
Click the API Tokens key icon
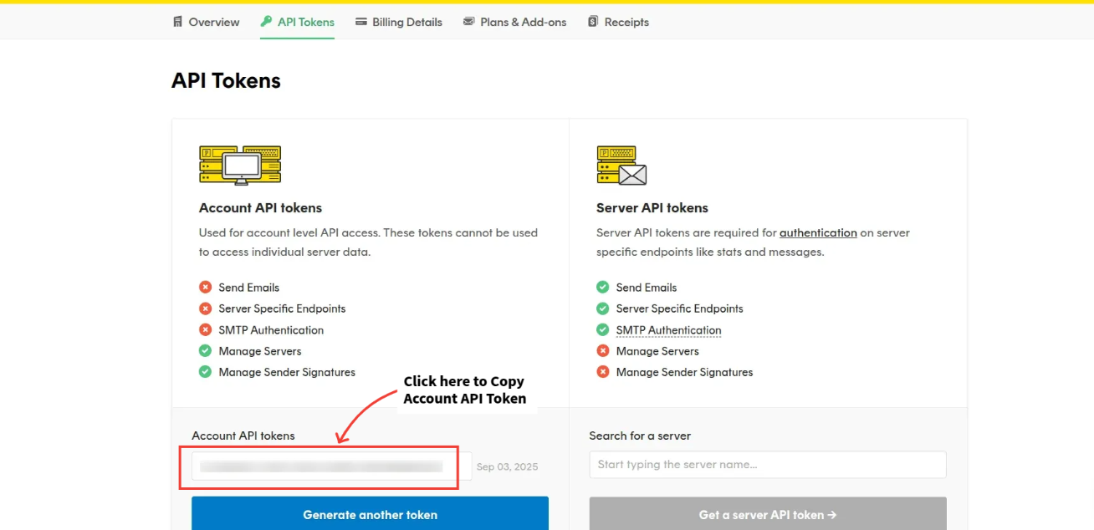coord(266,22)
